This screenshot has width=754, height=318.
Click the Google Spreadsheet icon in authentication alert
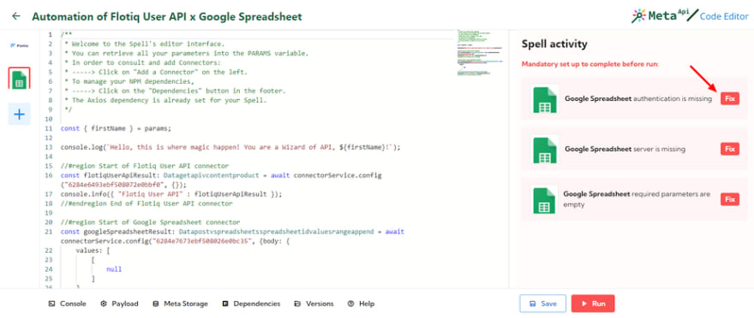545,99
